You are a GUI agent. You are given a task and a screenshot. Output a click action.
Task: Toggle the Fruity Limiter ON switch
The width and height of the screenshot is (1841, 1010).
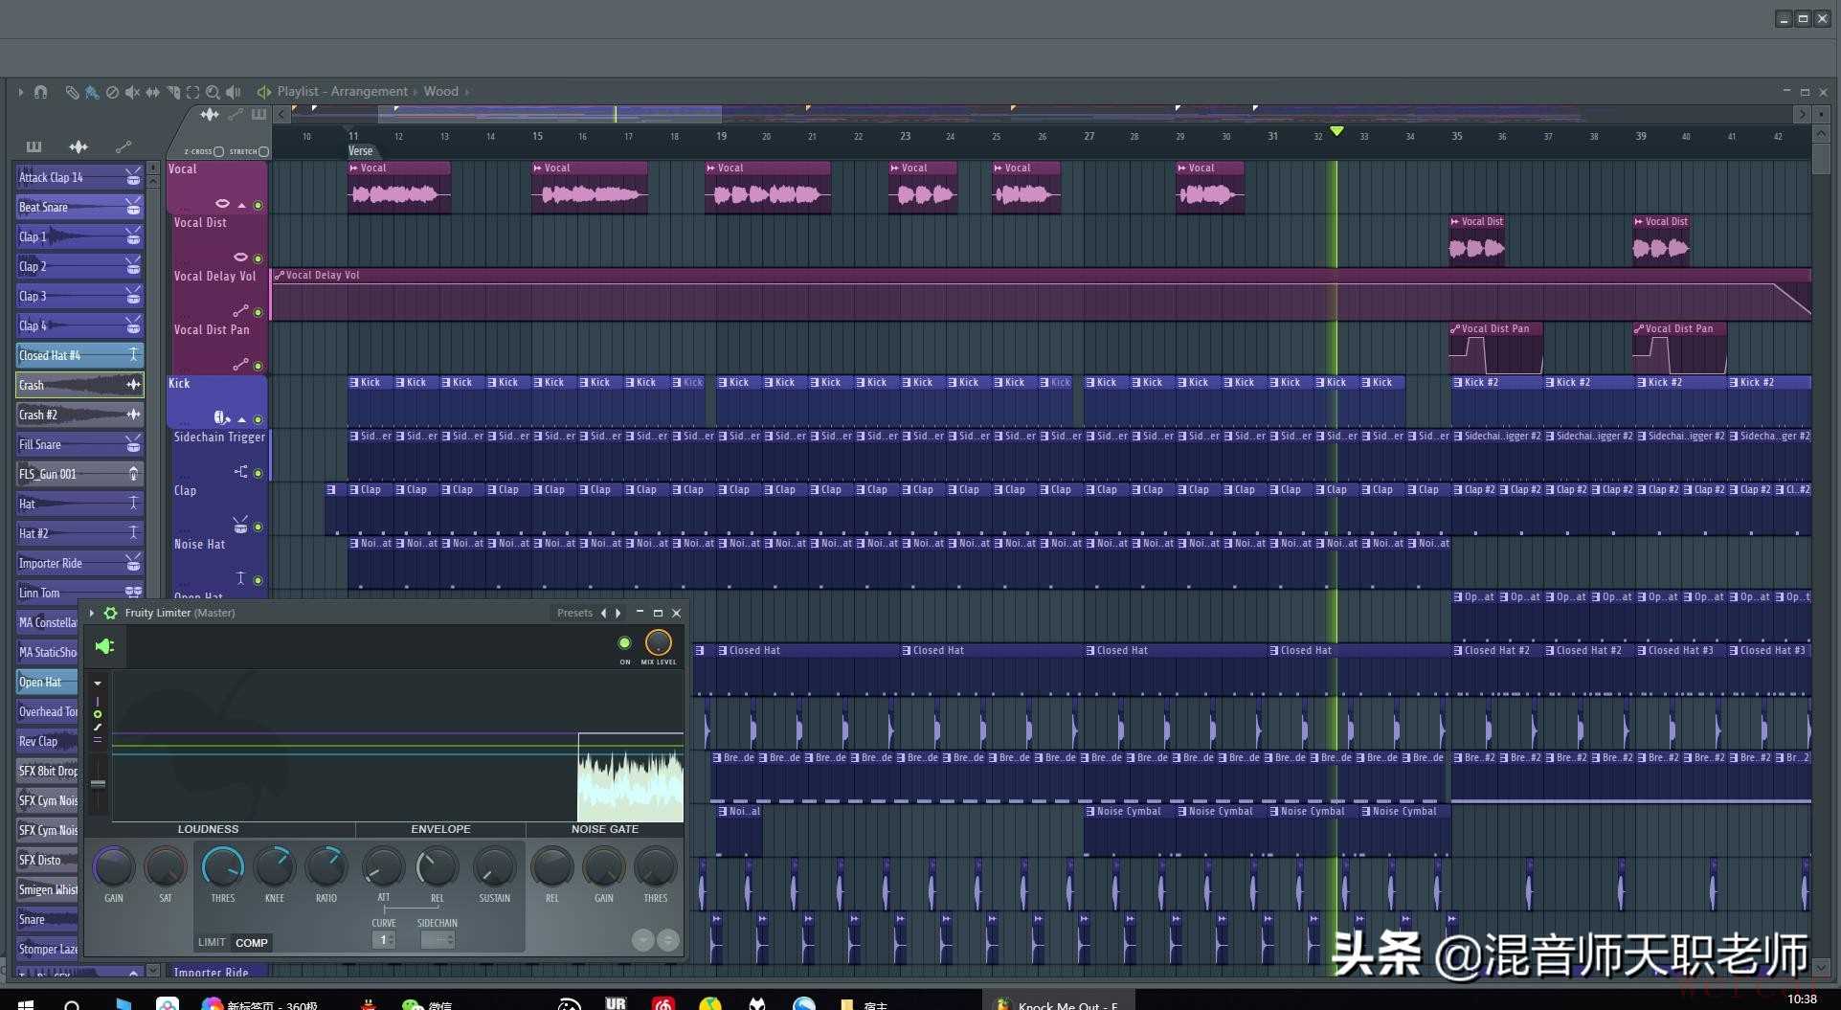[x=624, y=643]
